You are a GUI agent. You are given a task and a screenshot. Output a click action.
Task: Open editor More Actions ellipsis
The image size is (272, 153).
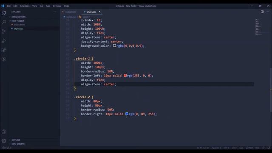pyautogui.click(x=268, y=11)
